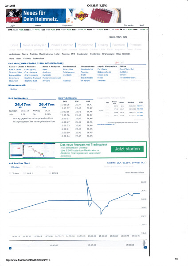Open the im Forum link

click(85, 81)
